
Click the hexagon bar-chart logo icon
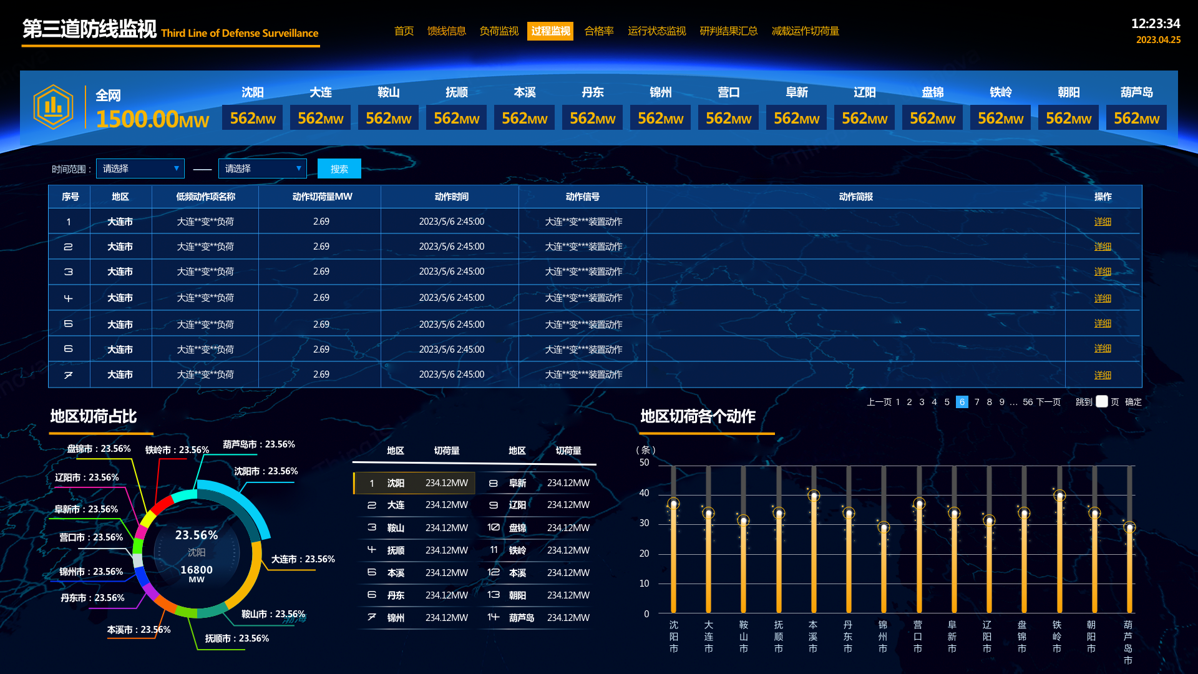click(54, 107)
